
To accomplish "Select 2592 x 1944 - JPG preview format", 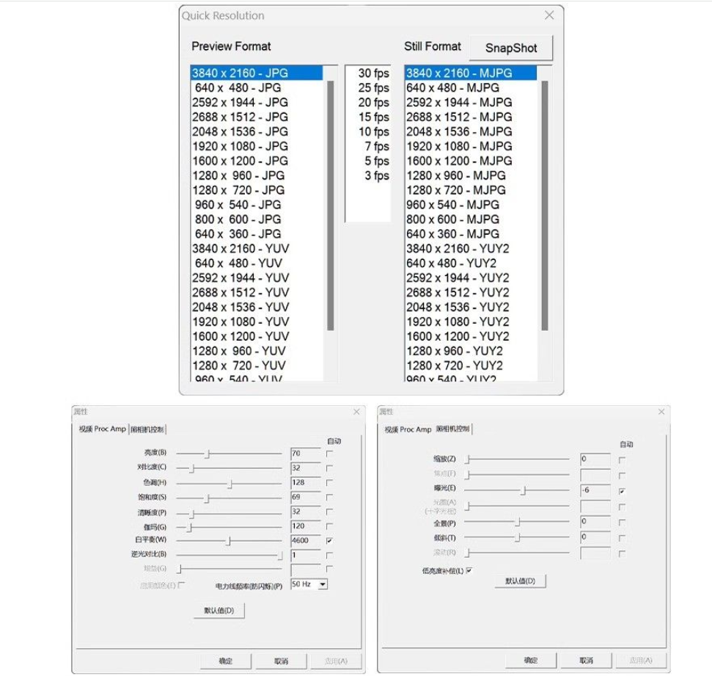I will pos(257,102).
